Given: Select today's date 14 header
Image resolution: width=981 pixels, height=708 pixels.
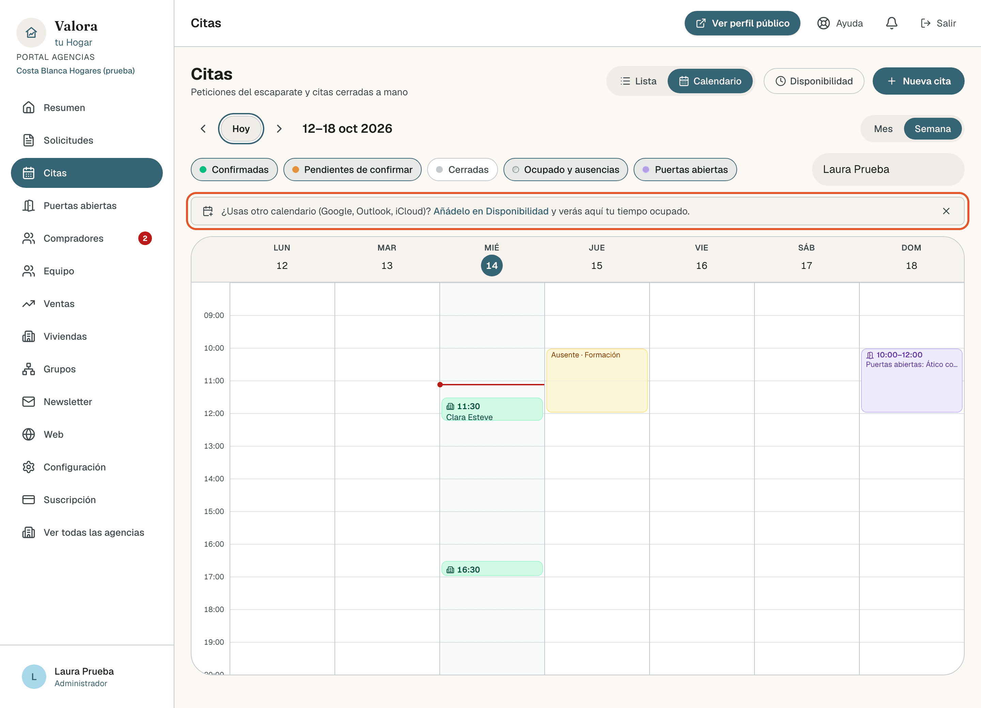Looking at the screenshot, I should pos(492,266).
